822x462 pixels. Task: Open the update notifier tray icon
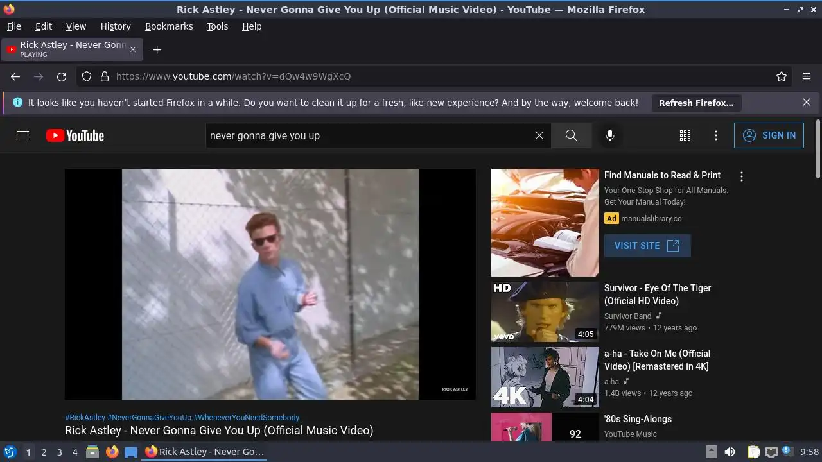(787, 452)
